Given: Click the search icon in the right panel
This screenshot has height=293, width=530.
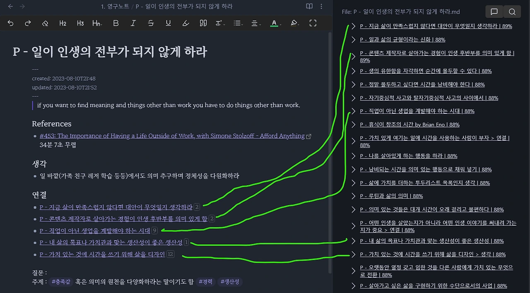Looking at the screenshot, I should pos(512,12).
